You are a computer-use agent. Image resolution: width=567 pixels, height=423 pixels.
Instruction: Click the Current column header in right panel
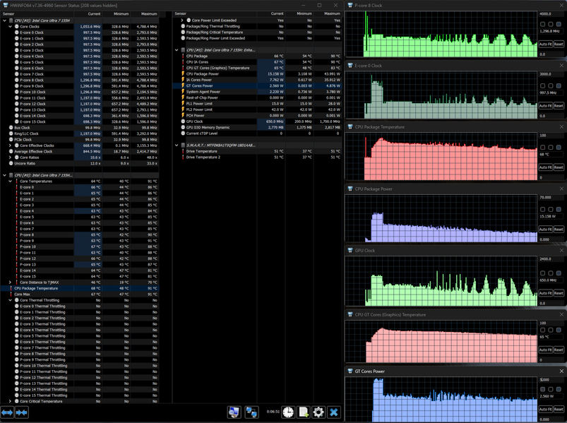[277, 13]
